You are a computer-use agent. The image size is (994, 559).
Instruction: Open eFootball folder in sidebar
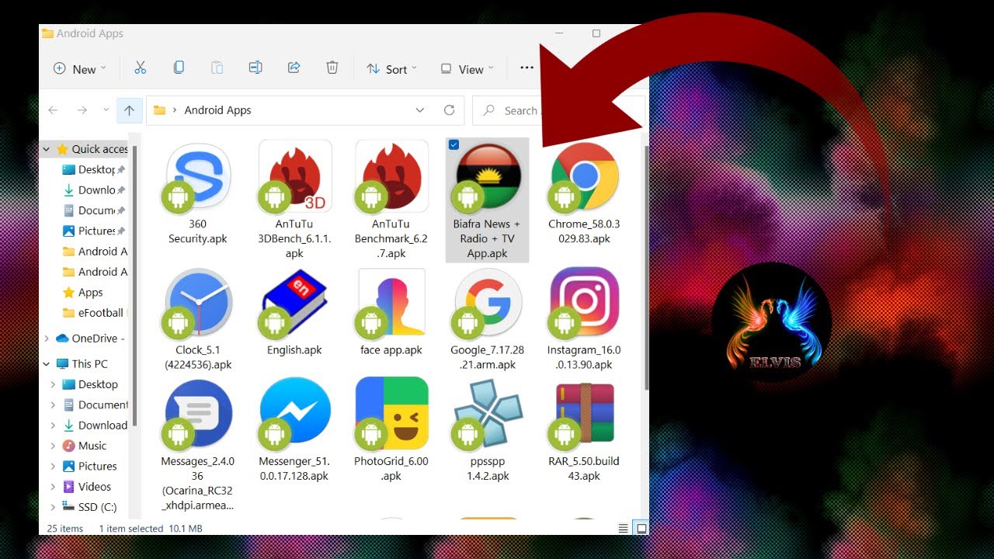click(x=93, y=313)
